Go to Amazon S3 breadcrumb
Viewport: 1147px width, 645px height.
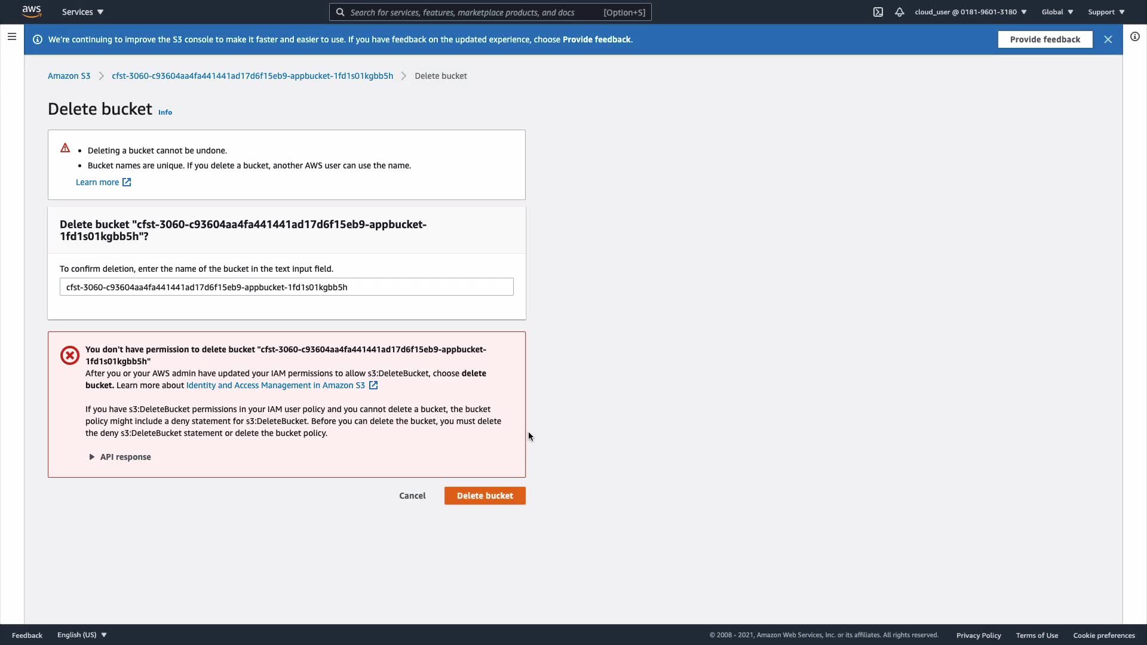[69, 76]
